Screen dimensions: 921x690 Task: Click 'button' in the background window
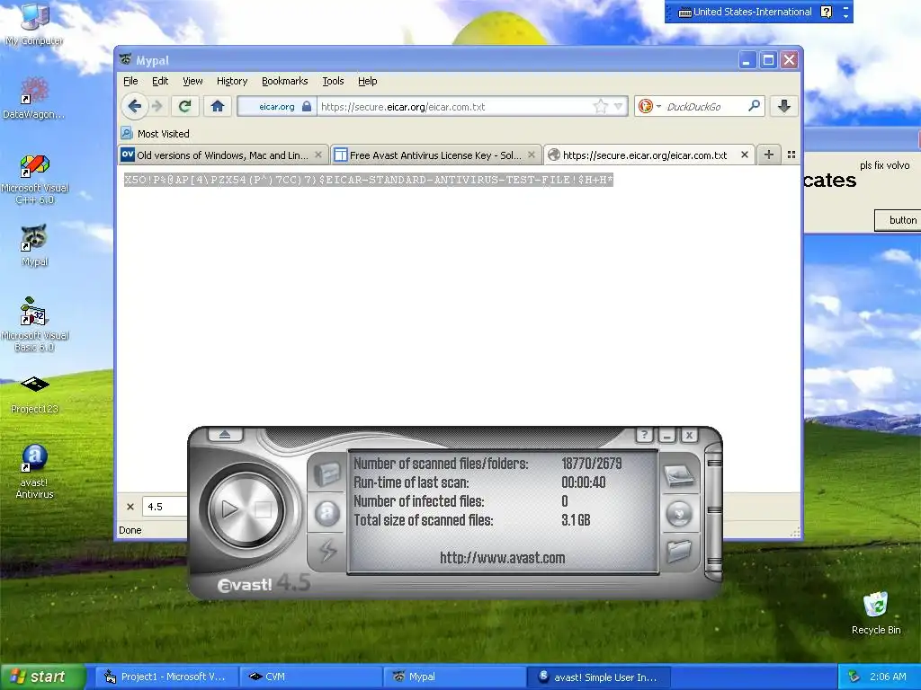point(899,220)
